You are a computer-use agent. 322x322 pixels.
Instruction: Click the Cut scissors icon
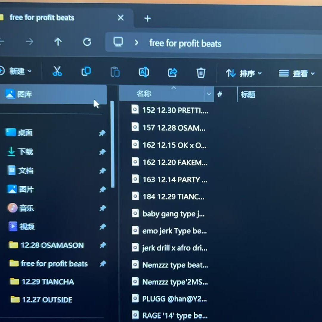pos(57,71)
